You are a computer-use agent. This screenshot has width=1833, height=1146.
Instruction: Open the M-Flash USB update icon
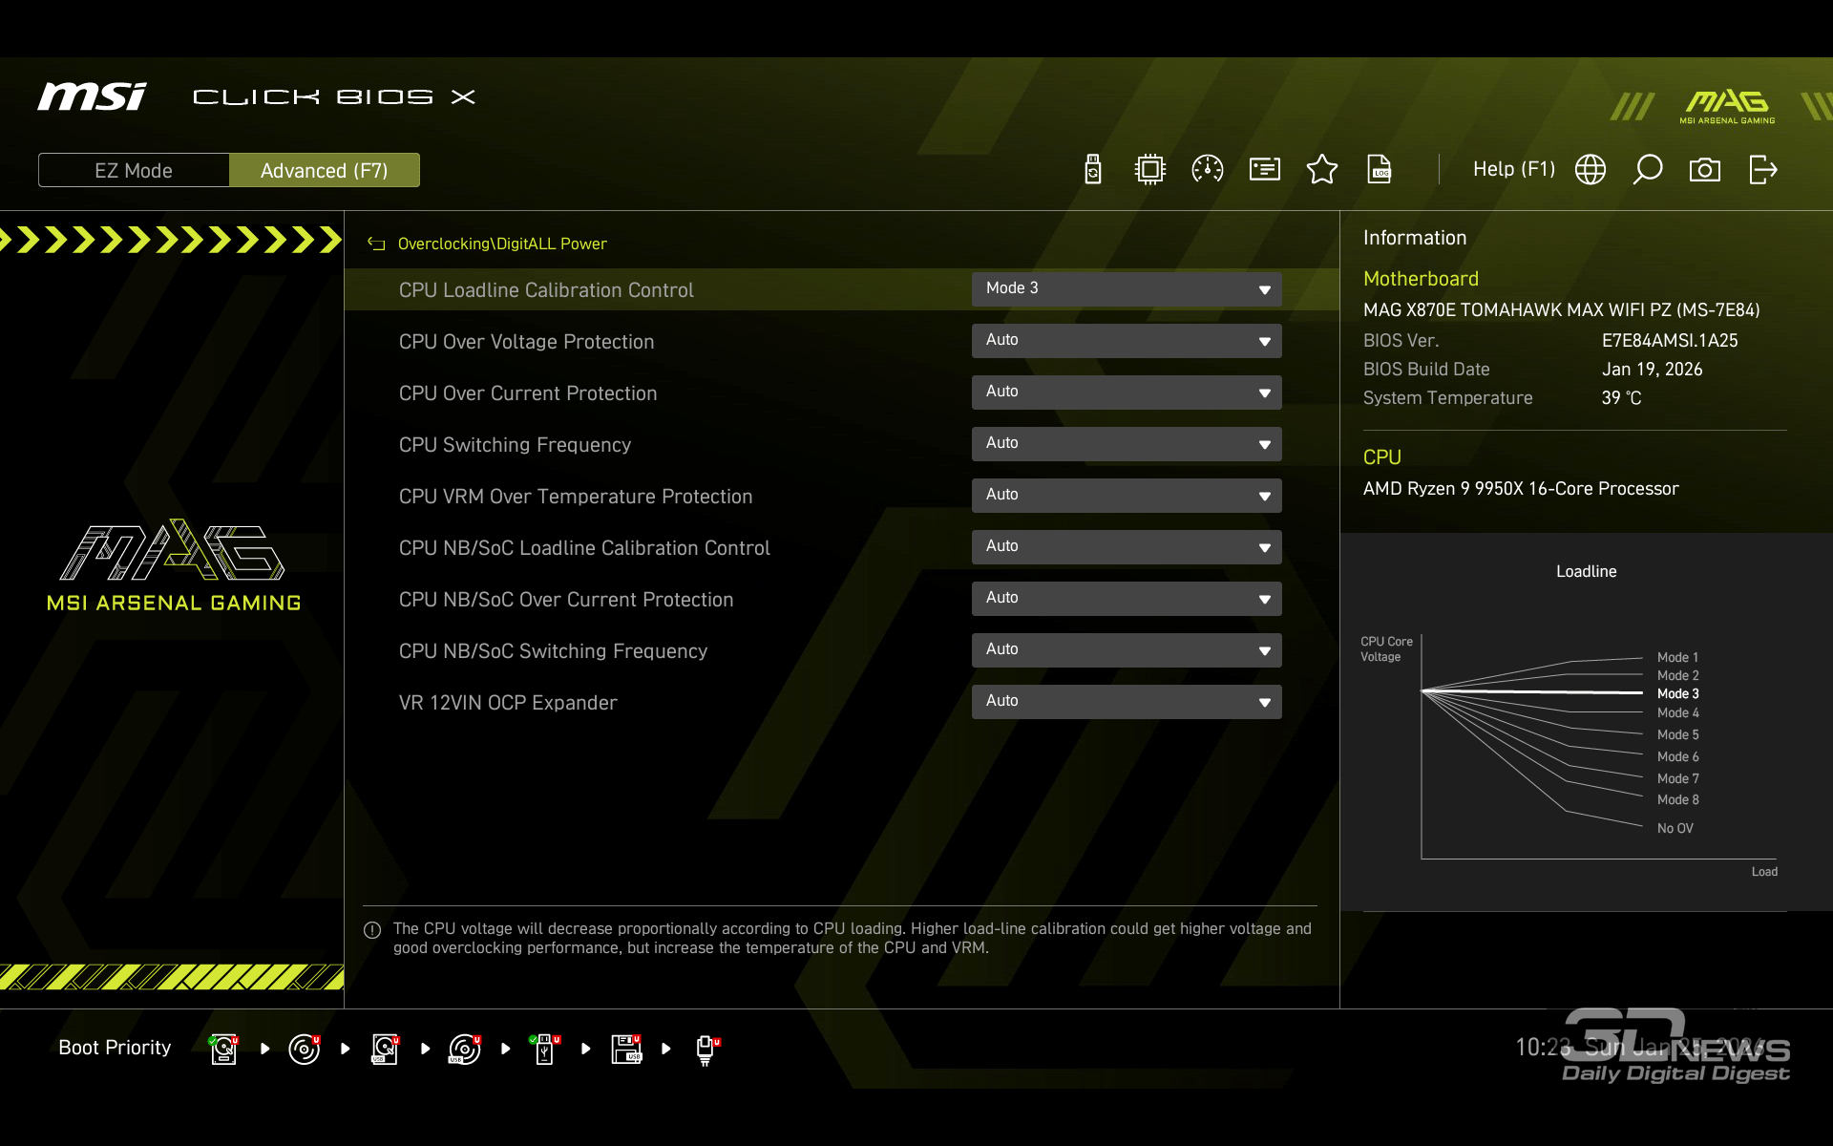[x=1093, y=170]
